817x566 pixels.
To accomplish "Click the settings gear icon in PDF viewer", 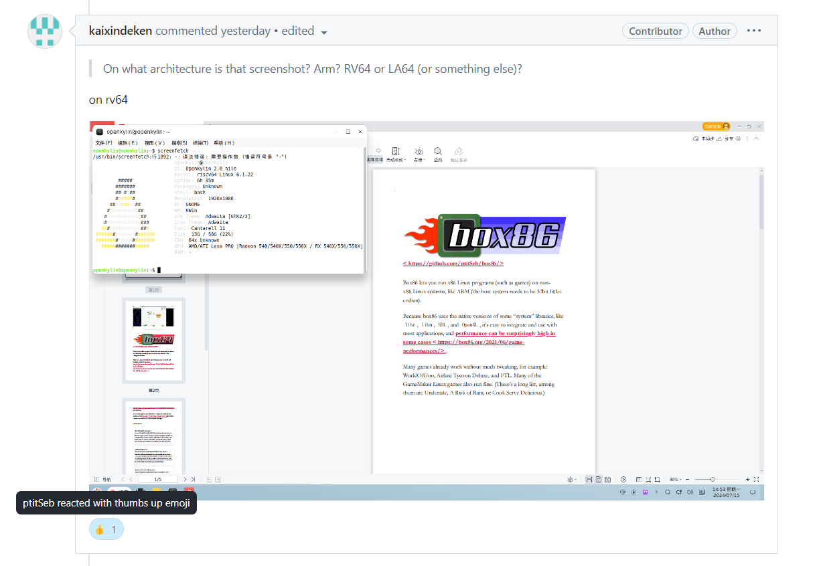I will pos(738,138).
